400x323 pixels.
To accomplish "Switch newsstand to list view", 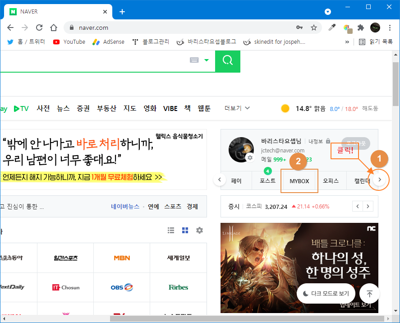I will coord(171,231).
